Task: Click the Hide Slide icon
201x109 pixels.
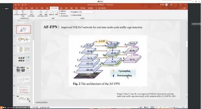Action: point(46,12)
